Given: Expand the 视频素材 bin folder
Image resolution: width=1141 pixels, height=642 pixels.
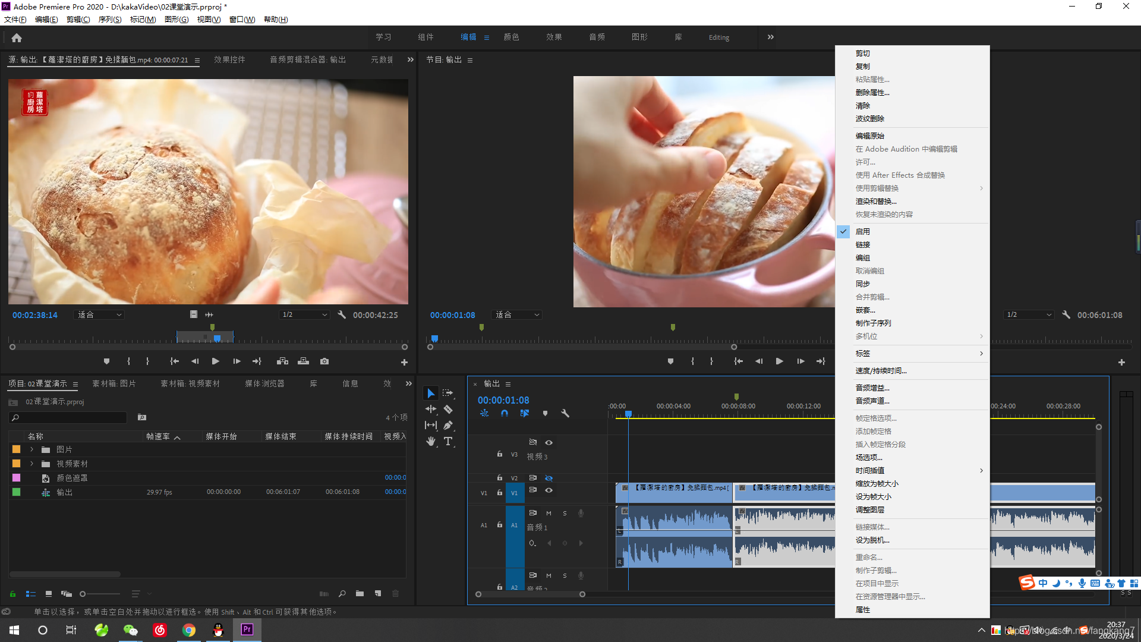Looking at the screenshot, I should click(32, 464).
